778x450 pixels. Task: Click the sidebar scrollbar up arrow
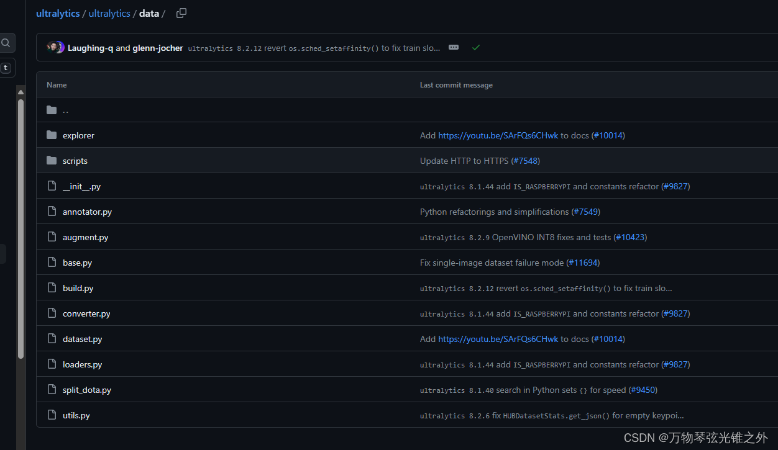click(21, 92)
